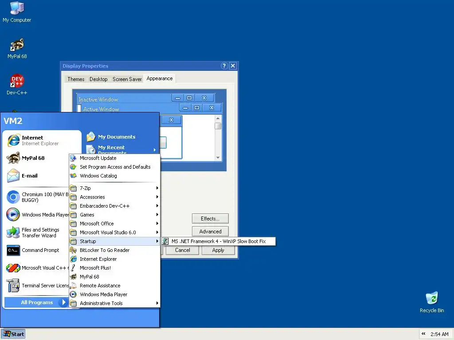The image size is (454, 340).
Task: Select the Dev-C++ desktop shortcut
Action: [x=17, y=85]
